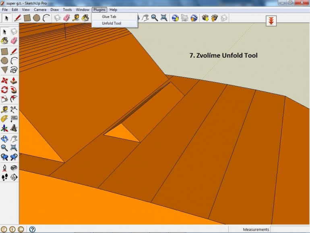Click Zoom Extents in top toolbar
The height and width of the screenshot is (233, 310).
coord(164,18)
